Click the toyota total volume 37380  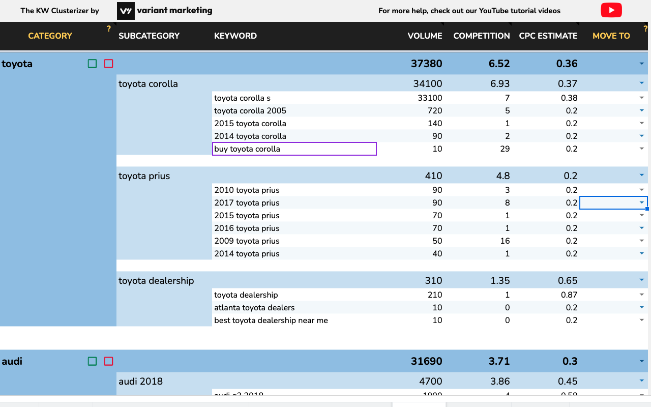pos(427,64)
